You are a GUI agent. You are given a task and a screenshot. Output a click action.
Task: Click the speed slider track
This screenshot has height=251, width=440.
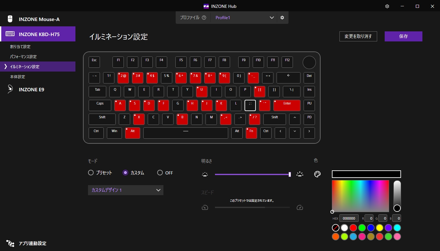coord(252,207)
